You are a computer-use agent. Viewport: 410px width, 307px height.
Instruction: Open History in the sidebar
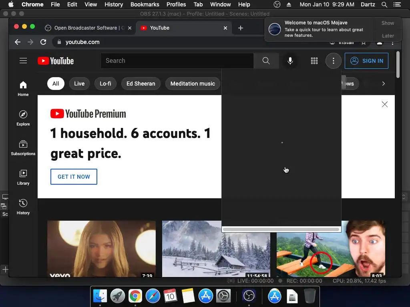23,207
